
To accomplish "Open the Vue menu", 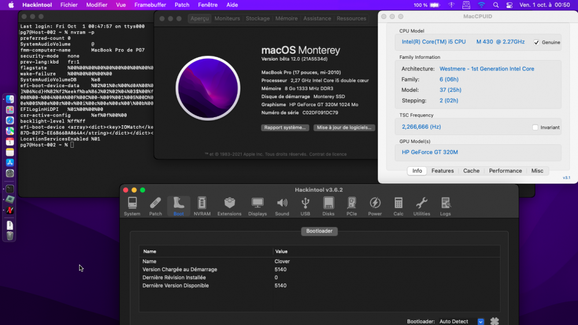I will pyautogui.click(x=121, y=5).
